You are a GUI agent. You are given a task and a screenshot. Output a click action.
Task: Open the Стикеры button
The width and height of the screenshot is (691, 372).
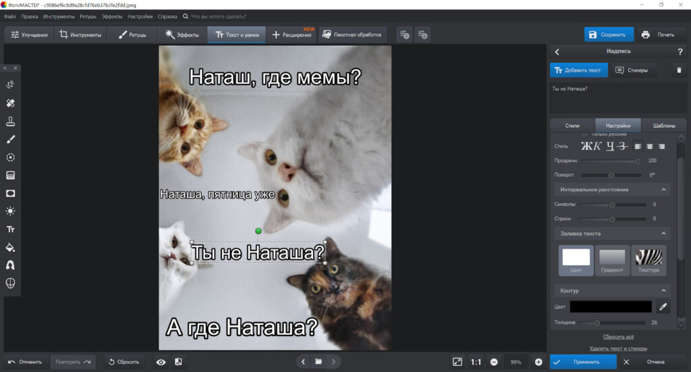(x=632, y=70)
